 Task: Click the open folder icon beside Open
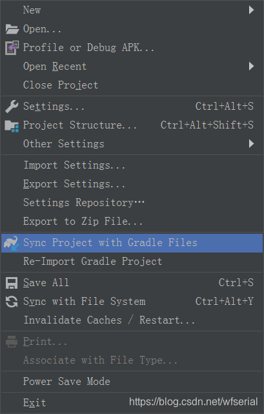(x=12, y=29)
